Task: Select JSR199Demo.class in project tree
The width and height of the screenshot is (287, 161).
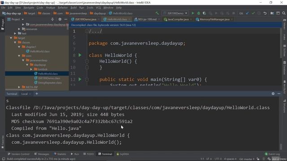Action: pyautogui.click(x=47, y=78)
